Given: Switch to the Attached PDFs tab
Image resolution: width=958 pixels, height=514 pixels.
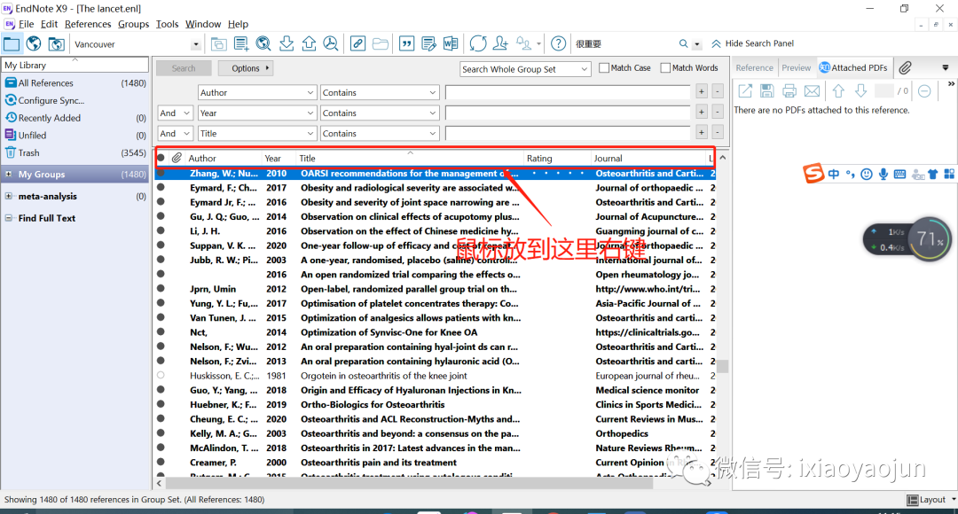Looking at the screenshot, I should click(x=853, y=67).
